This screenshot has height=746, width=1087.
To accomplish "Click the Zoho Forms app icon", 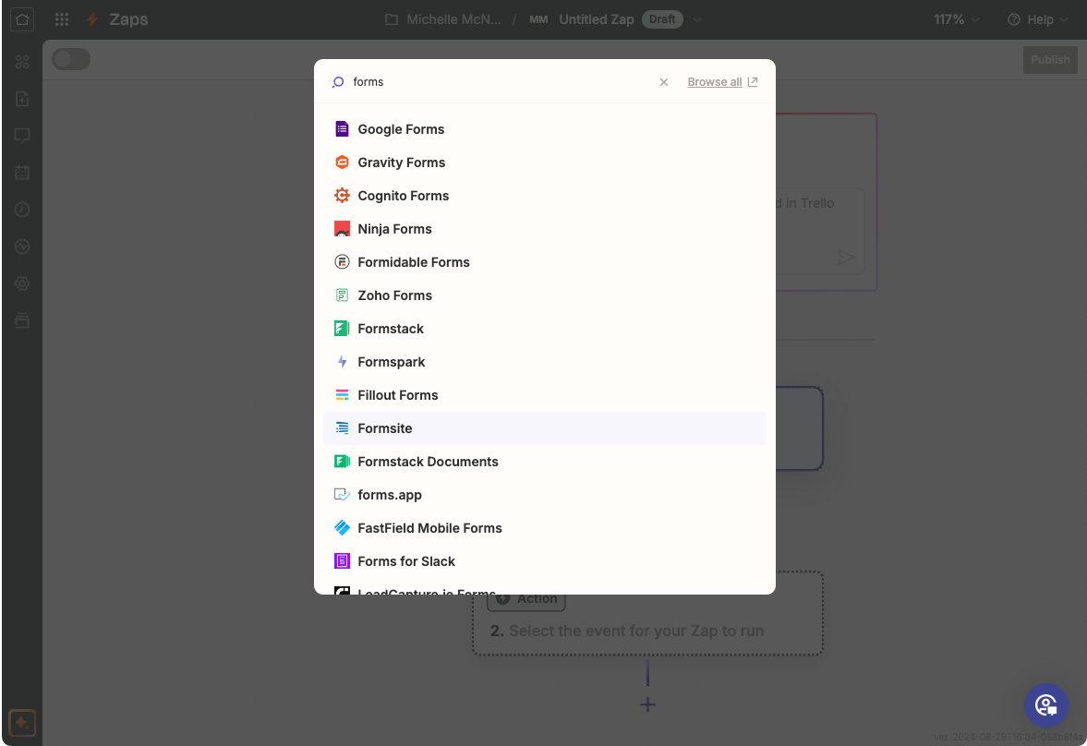I will point(342,295).
